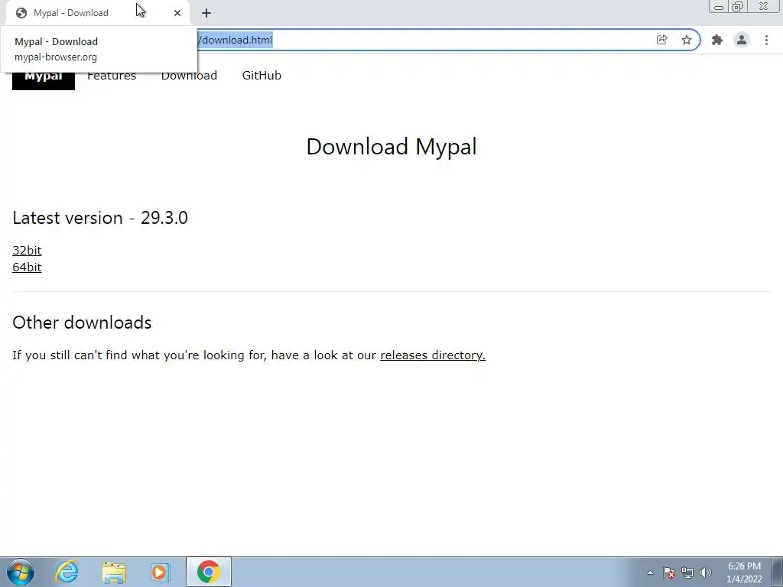Click the Download Mypal heading
The width and height of the screenshot is (783, 587).
coord(391,147)
